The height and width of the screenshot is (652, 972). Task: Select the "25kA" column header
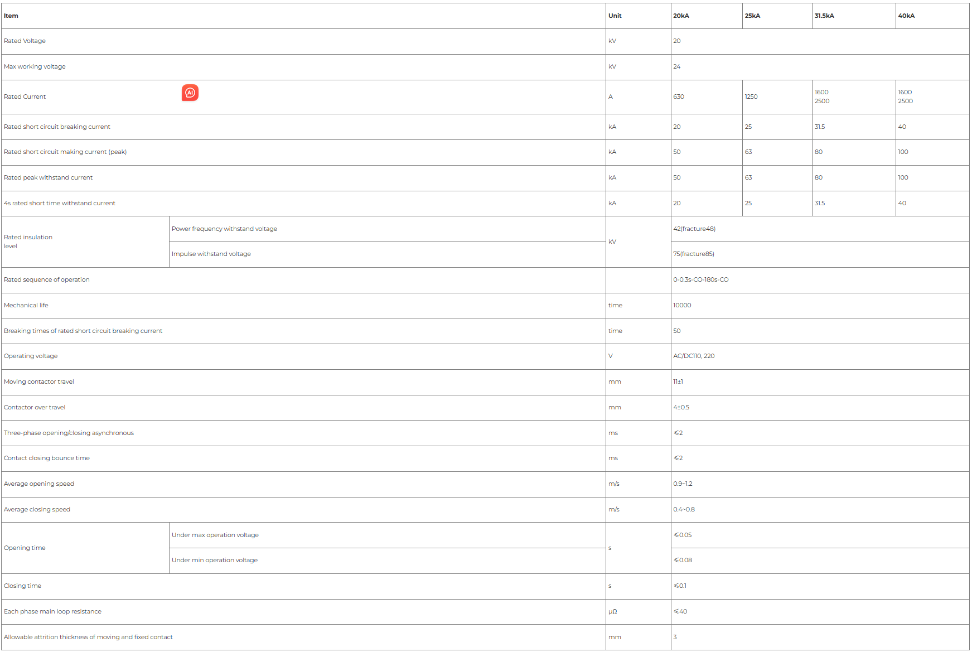point(752,16)
